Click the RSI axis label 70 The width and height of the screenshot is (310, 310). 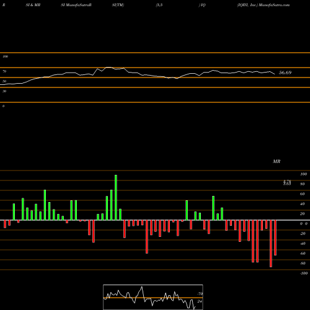(4, 71)
